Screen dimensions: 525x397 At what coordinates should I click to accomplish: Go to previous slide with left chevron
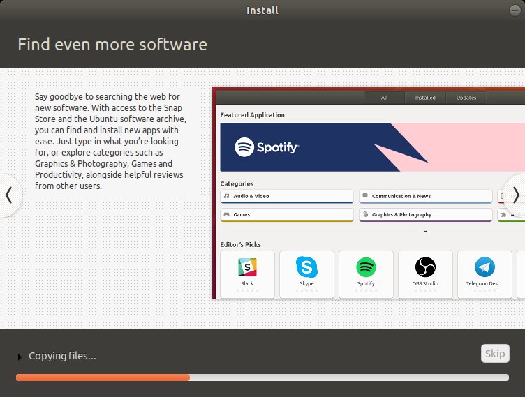click(x=9, y=195)
